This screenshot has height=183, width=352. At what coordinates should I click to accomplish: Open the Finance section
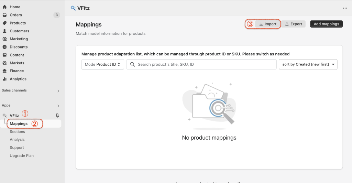(x=16, y=71)
